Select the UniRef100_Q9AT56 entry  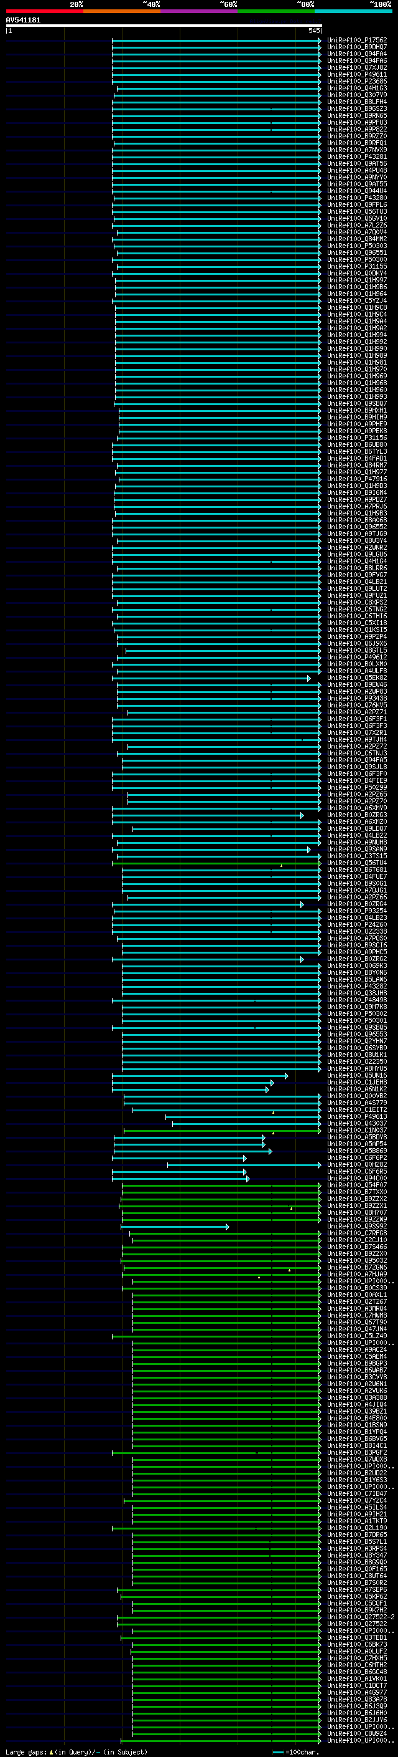coord(356,164)
